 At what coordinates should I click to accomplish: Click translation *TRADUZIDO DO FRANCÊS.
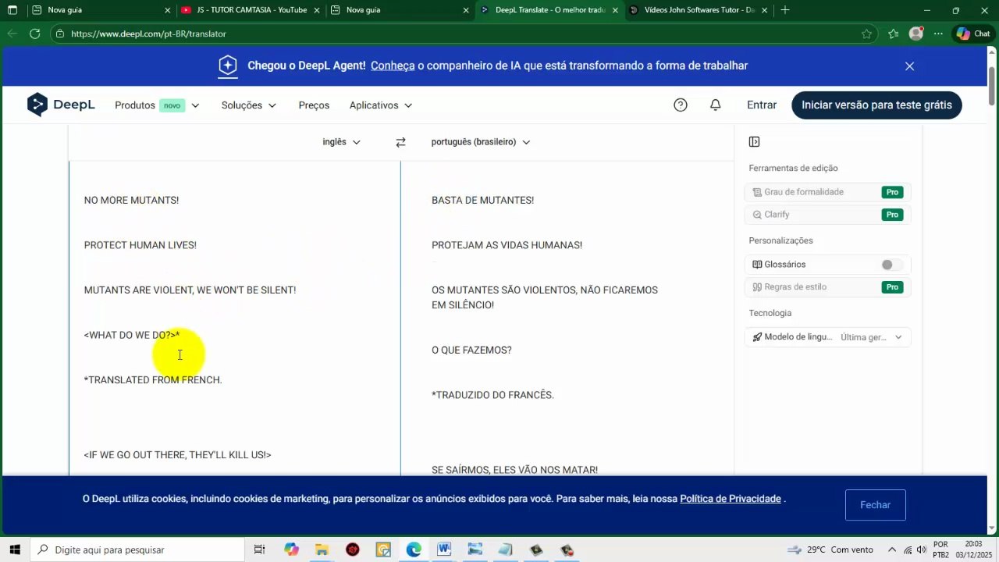tap(492, 395)
